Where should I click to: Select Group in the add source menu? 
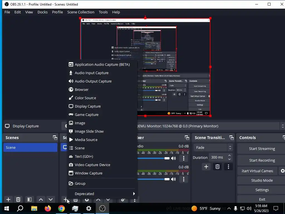(102, 183)
